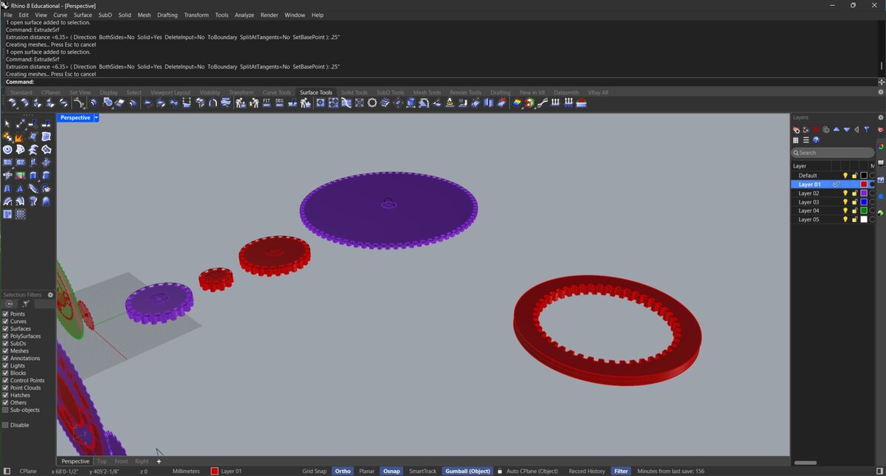Toggle the PolySurfaces selection filter
886x476 pixels.
click(5, 336)
